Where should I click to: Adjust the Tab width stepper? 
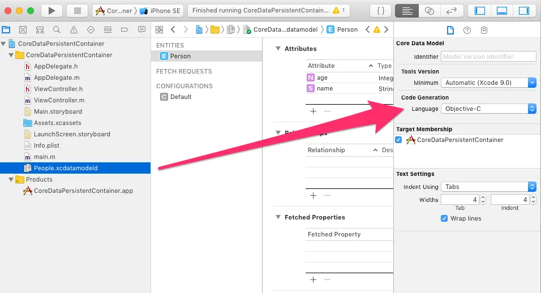coord(483,200)
